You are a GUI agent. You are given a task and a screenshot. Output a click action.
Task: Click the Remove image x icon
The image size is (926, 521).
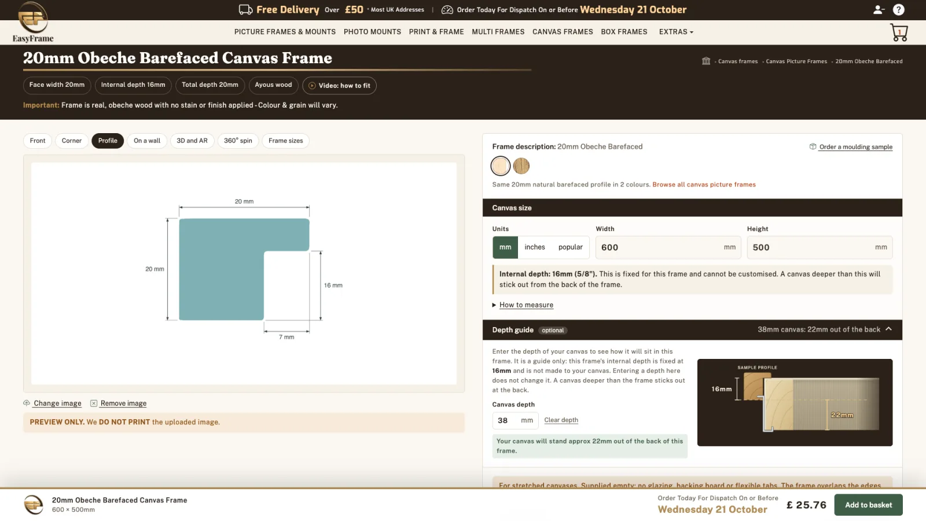tap(94, 403)
